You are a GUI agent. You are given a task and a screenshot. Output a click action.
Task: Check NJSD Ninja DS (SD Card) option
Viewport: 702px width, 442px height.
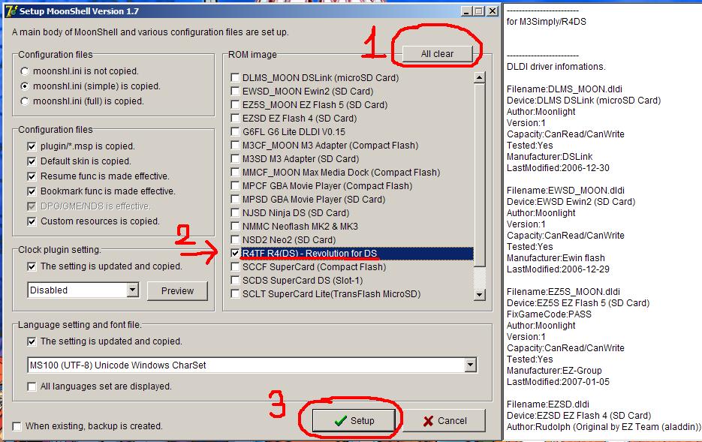click(235, 213)
